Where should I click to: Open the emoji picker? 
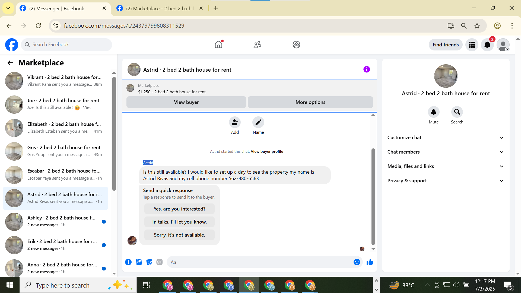coord(357,262)
